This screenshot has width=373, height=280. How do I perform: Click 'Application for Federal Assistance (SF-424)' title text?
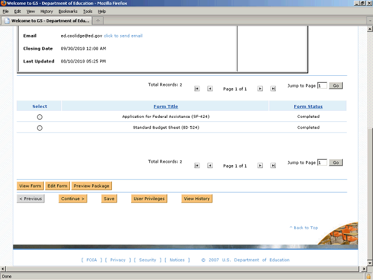166,117
